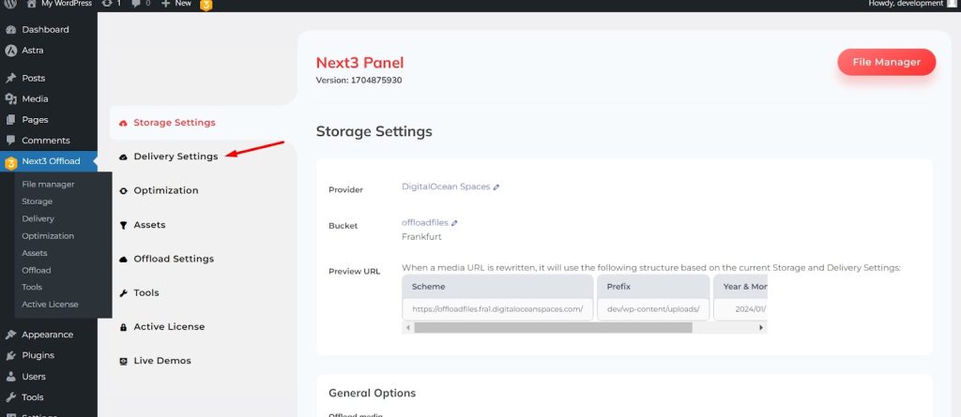
Task: Click the General Options heading
Action: click(372, 394)
